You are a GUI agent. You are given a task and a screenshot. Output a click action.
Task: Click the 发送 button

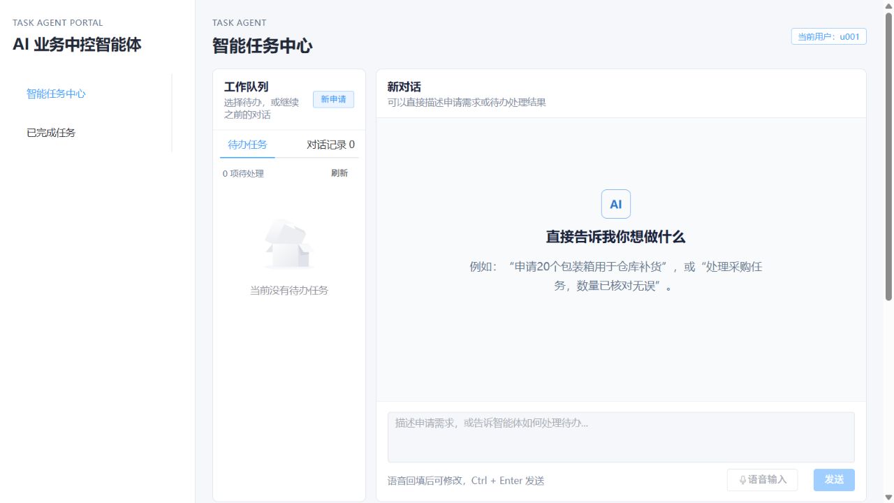click(834, 480)
